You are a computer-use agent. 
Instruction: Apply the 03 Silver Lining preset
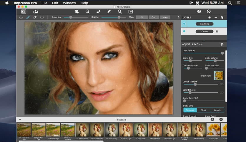click(x=112, y=130)
